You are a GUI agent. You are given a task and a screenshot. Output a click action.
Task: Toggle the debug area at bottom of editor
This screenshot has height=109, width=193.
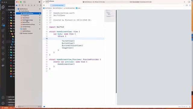click(x=190, y=107)
